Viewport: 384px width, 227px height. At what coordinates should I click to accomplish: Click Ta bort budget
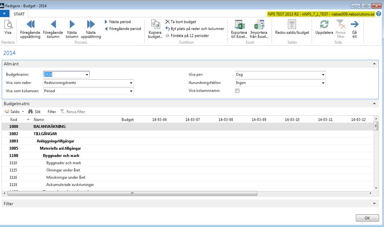[181, 22]
